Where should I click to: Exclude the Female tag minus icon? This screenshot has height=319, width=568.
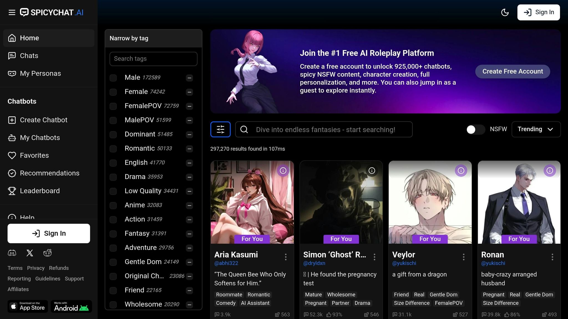point(189,92)
